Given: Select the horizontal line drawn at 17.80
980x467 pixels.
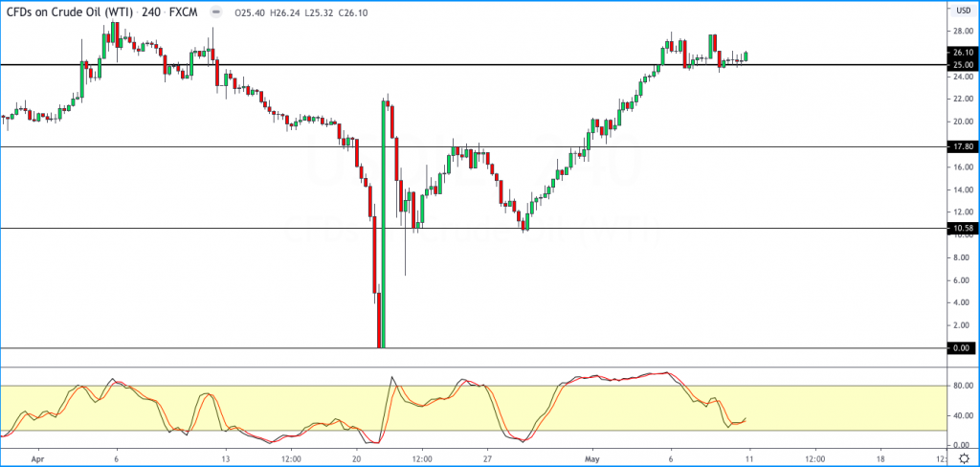Looking at the screenshot, I should pyautogui.click(x=474, y=147).
